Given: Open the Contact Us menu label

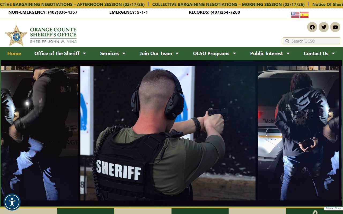Looking at the screenshot, I should pos(316,53).
